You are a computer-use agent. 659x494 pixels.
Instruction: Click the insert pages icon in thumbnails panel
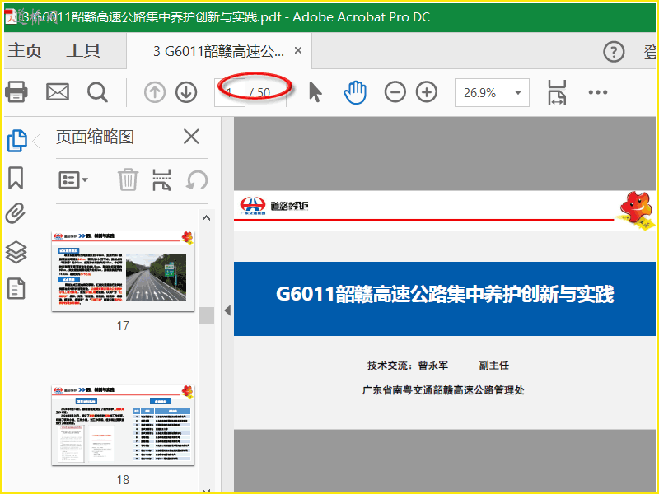click(161, 179)
